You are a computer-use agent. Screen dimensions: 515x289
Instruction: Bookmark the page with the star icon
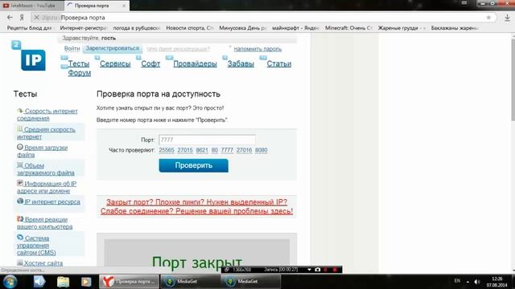488,18
